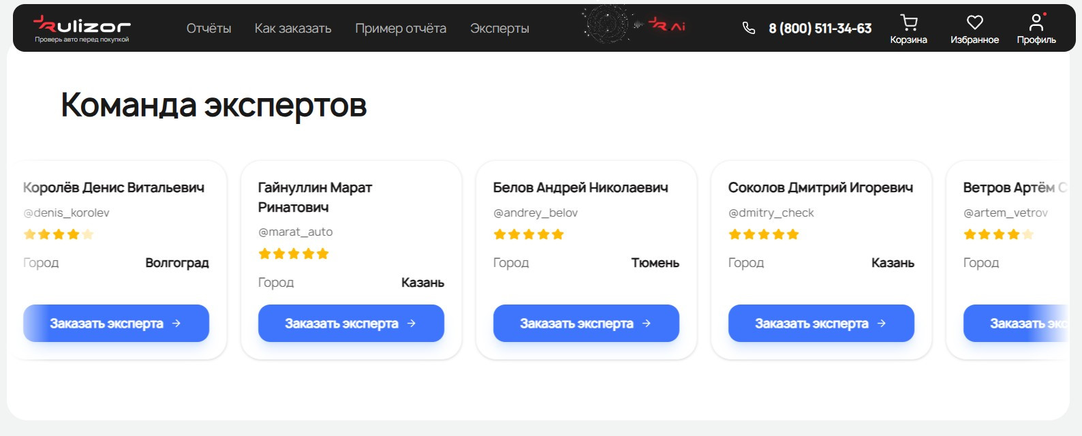Open Избранное heart icon

pos(974,29)
